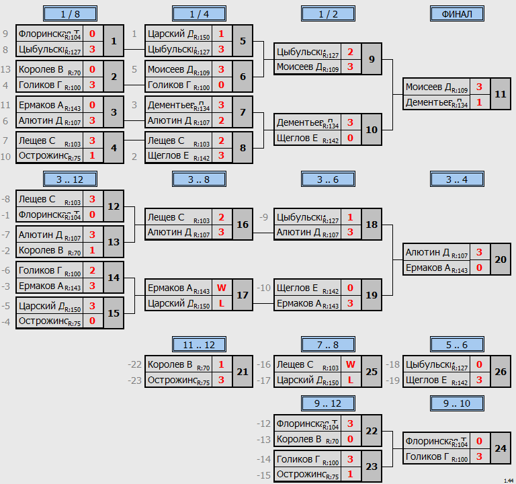Click the ФИНАЛ header

click(x=457, y=14)
